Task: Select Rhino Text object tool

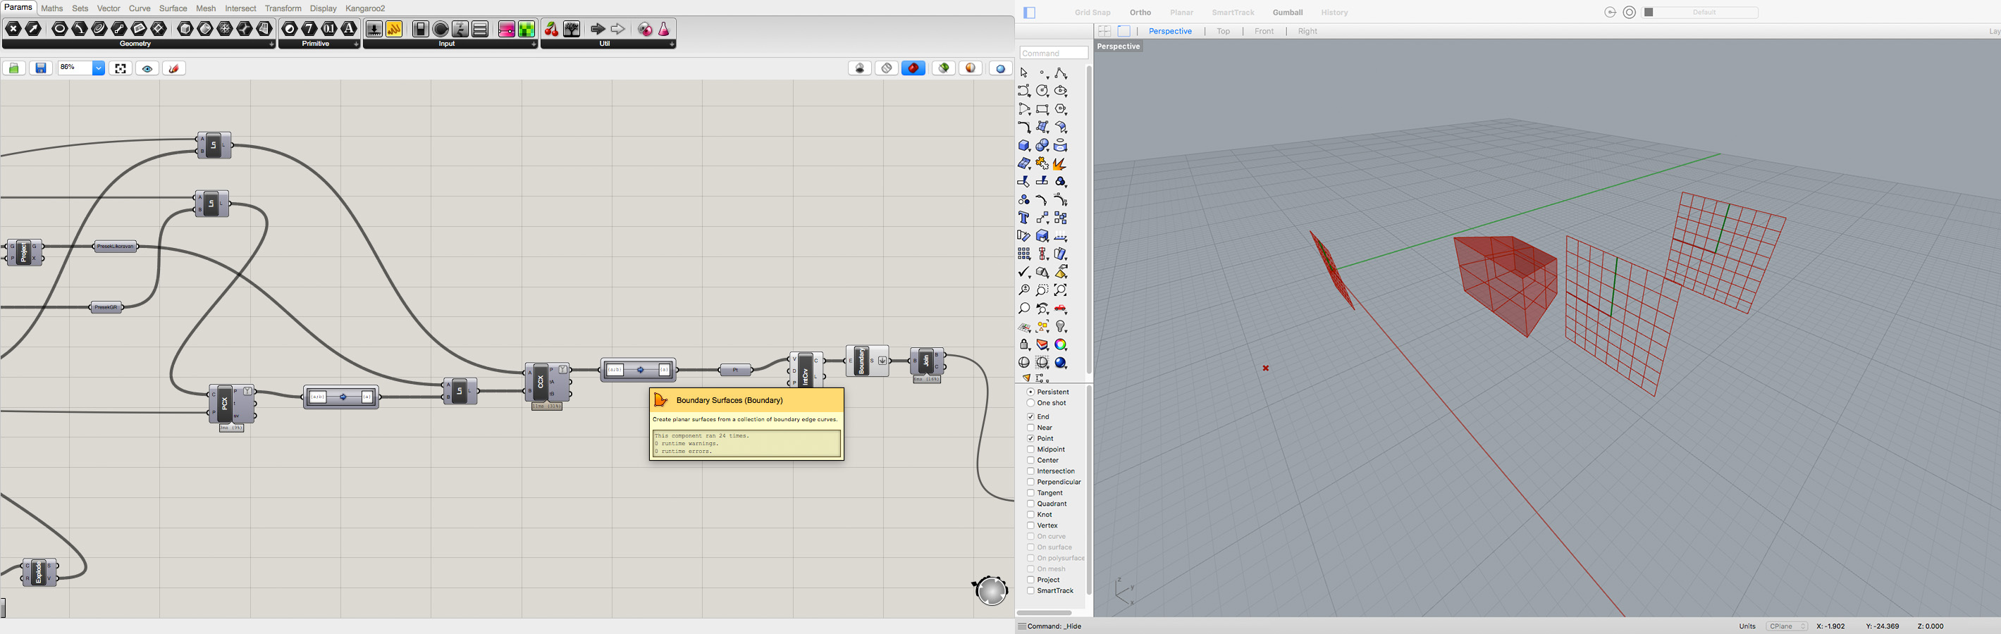Action: click(1024, 218)
